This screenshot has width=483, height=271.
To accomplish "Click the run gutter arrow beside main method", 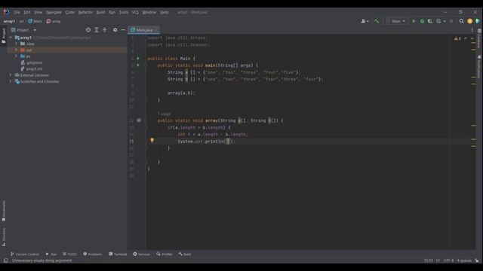I will [138, 65].
